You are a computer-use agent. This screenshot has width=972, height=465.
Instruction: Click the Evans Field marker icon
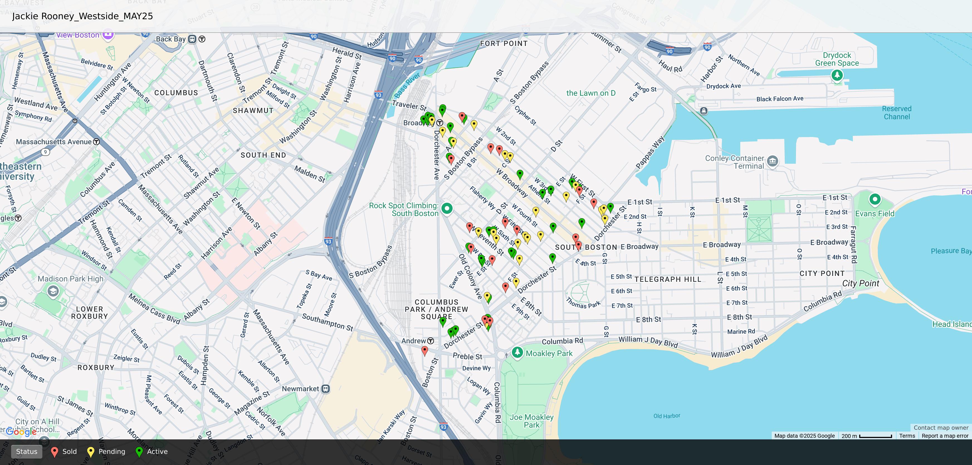(875, 199)
